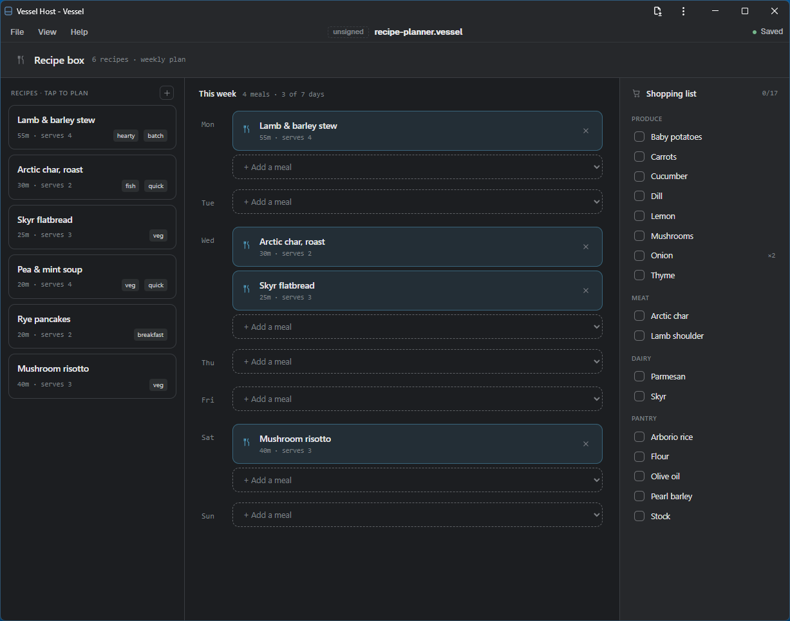Click the '6 recipes · weekly plan' subtitle
This screenshot has width=790, height=621.
point(138,60)
